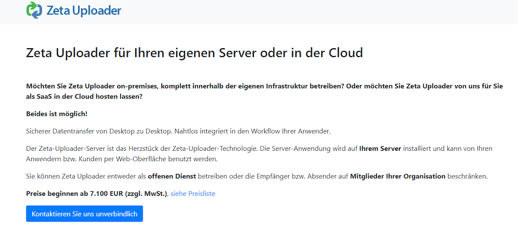Click the bold Ihrem Server text
The height and width of the screenshot is (244, 518).
coord(380,149)
